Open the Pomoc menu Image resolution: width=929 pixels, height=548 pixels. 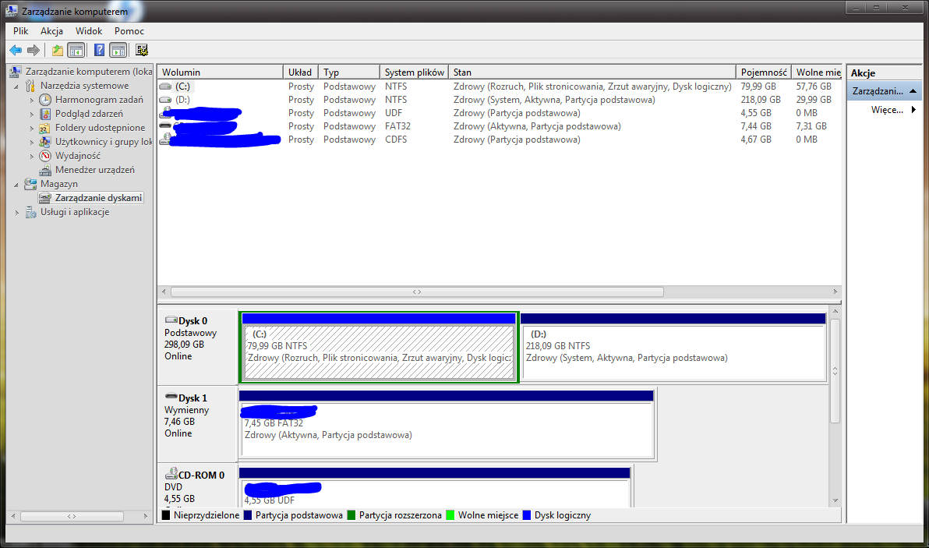[129, 31]
